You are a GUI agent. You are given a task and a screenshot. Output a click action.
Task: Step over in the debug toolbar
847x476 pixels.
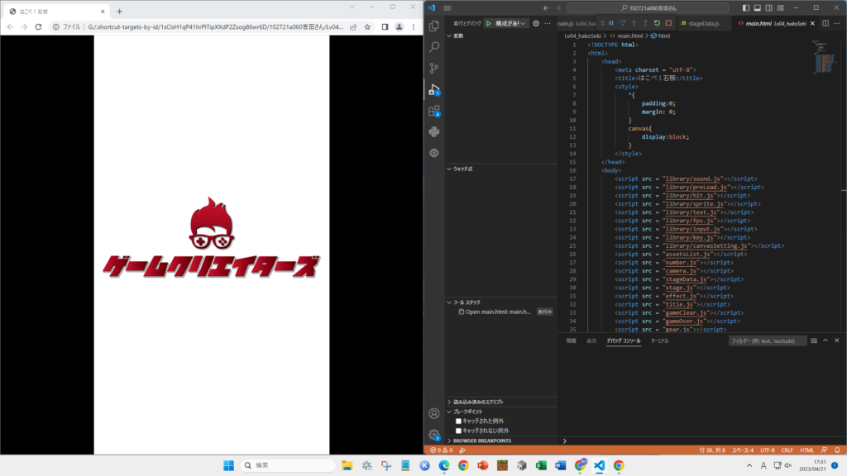623,23
